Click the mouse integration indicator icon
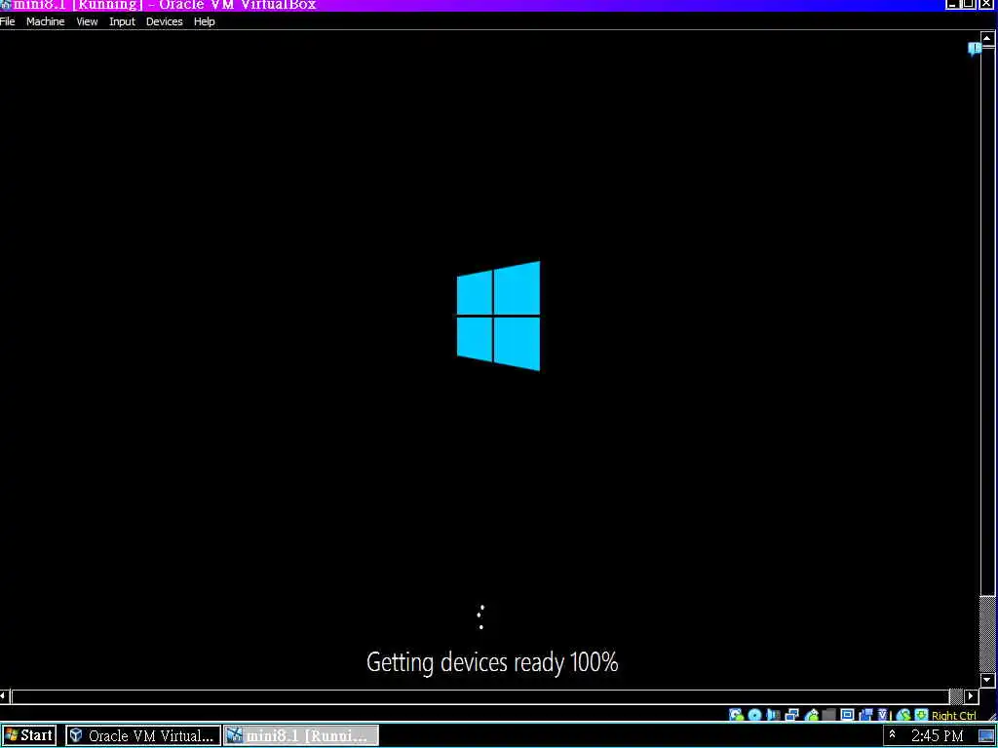Image resolution: width=998 pixels, height=748 pixels. click(903, 714)
